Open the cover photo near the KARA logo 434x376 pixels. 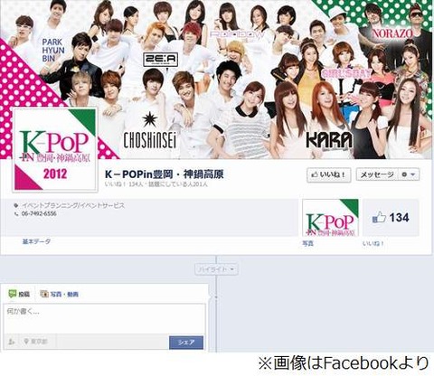[329, 139]
